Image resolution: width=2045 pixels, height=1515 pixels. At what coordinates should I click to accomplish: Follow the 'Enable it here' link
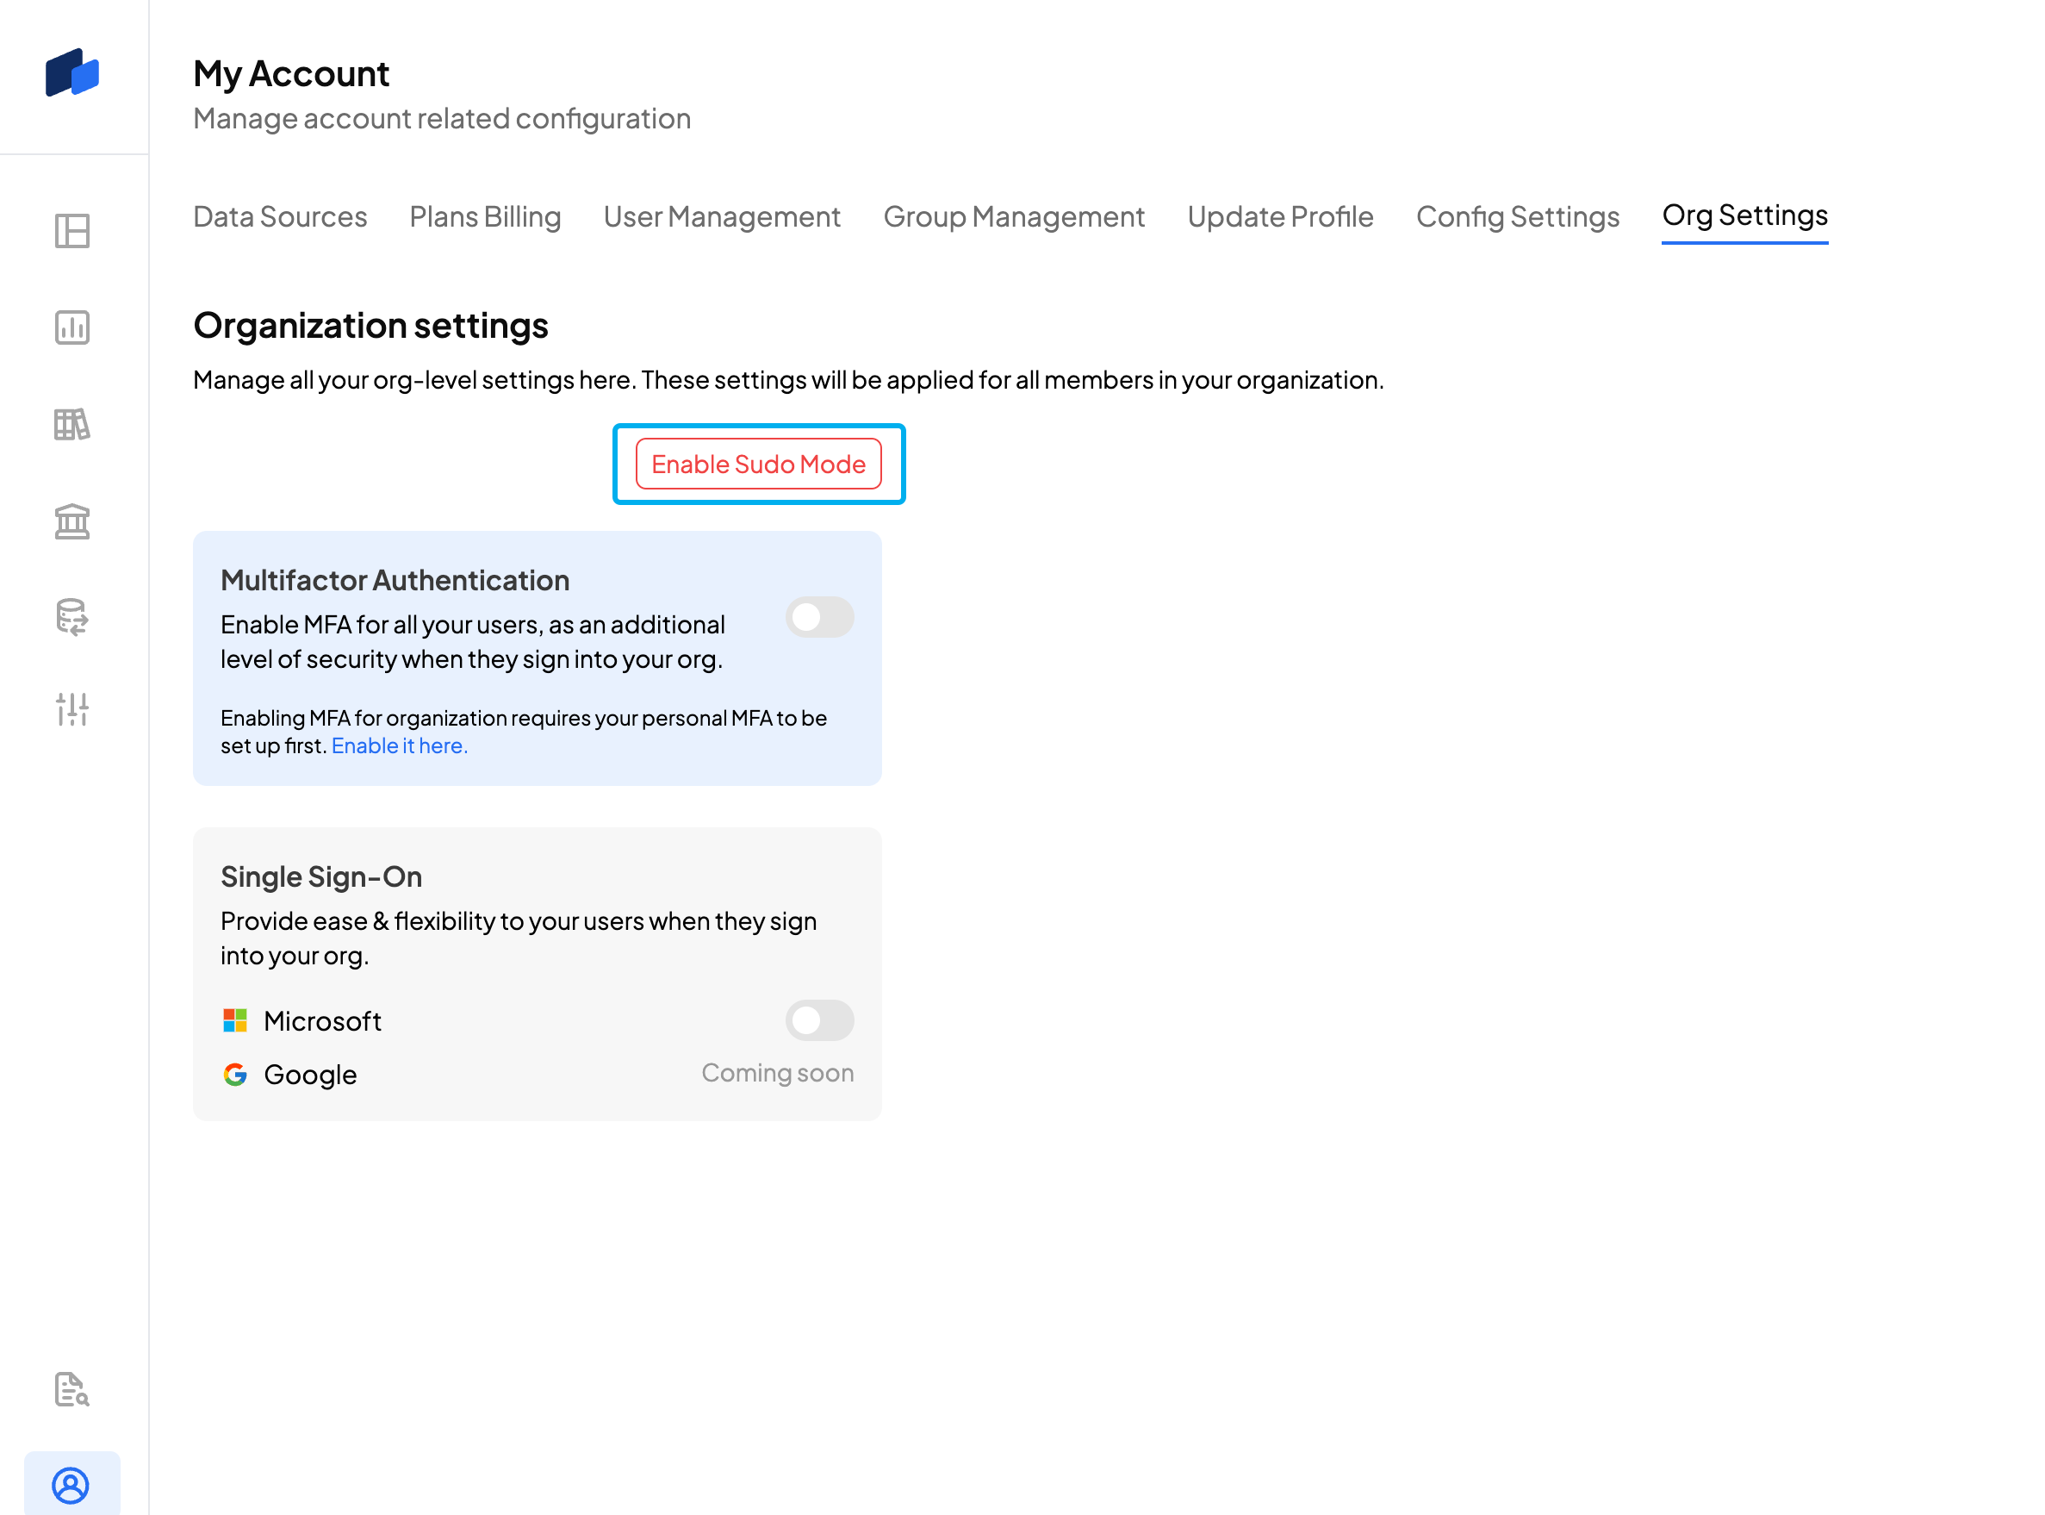click(x=399, y=745)
